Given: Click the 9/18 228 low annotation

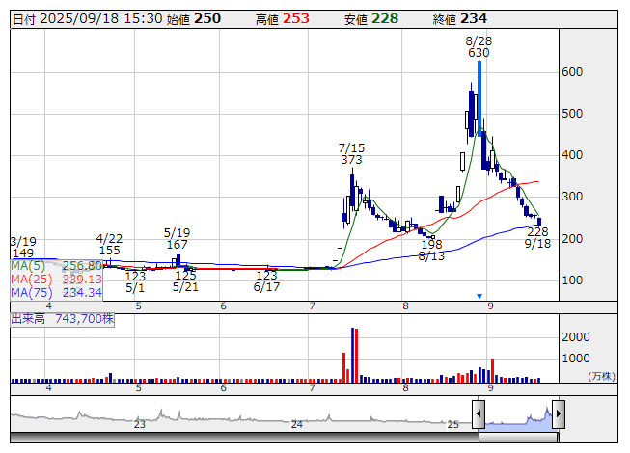Looking at the screenshot, I should [x=537, y=238].
